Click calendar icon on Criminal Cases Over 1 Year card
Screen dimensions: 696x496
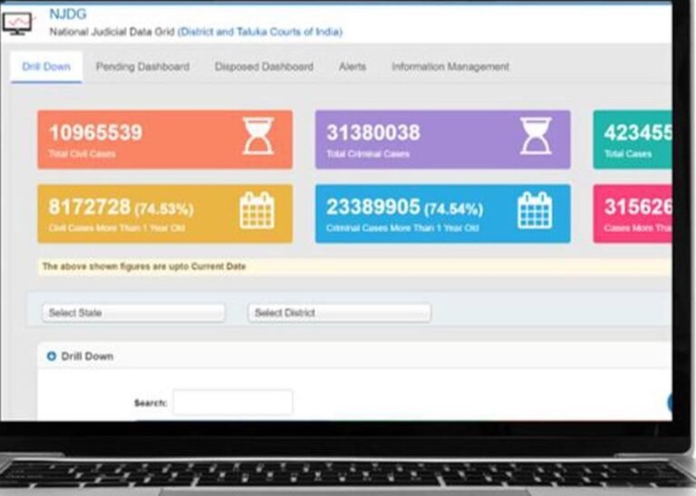(x=535, y=210)
